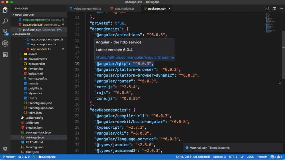Select package.json in Open Editors list
Screen dimensions: 285x160
[39, 29]
